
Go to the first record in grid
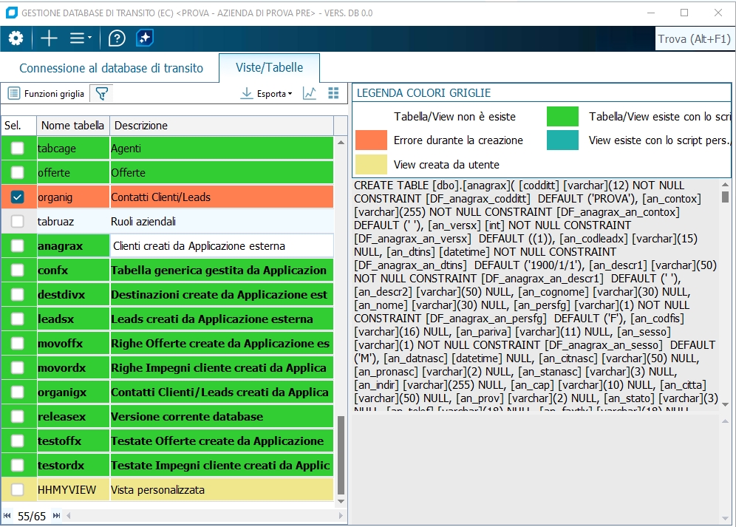click(7, 515)
